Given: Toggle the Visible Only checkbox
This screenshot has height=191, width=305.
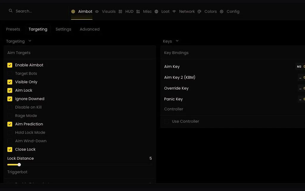Looking at the screenshot, I should (x=10, y=82).
